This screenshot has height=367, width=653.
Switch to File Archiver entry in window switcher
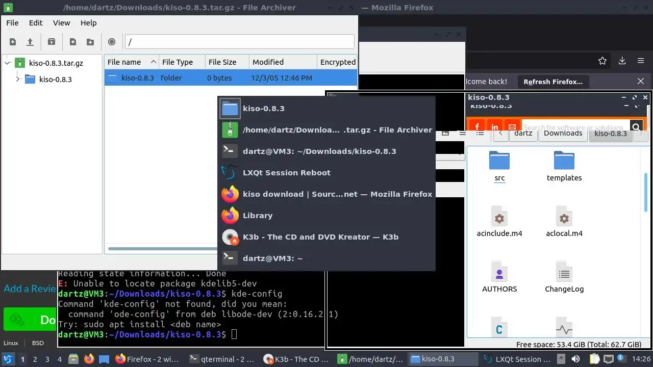326,130
